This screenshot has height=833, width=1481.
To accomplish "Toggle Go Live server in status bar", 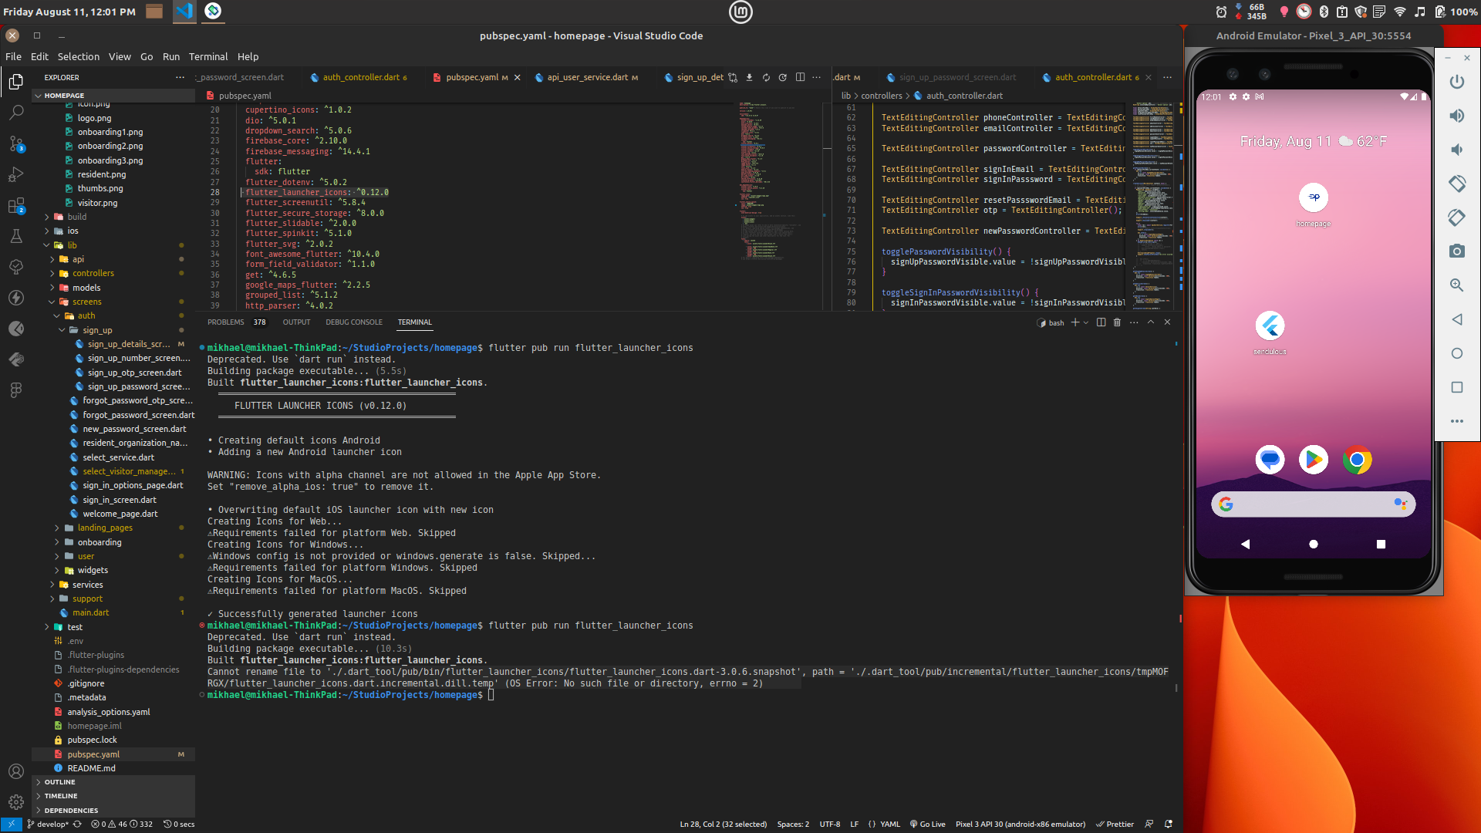I will point(927,824).
